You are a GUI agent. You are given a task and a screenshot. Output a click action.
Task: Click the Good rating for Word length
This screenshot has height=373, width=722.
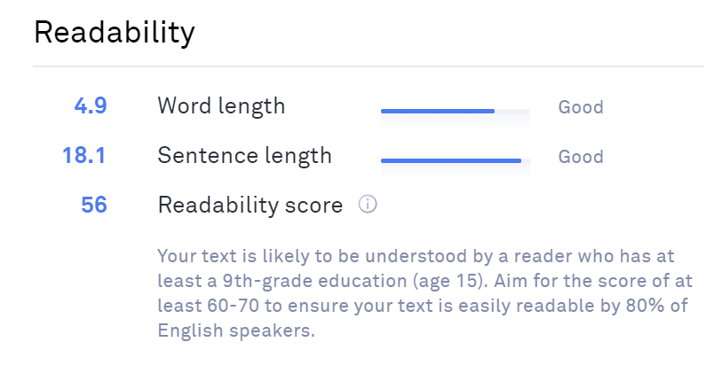point(581,107)
